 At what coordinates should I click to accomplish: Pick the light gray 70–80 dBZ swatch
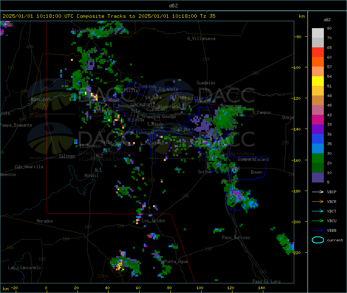click(318, 33)
